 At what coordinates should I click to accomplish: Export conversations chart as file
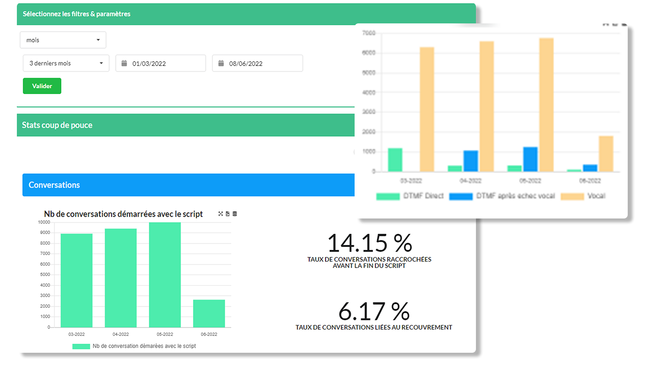pos(228,214)
